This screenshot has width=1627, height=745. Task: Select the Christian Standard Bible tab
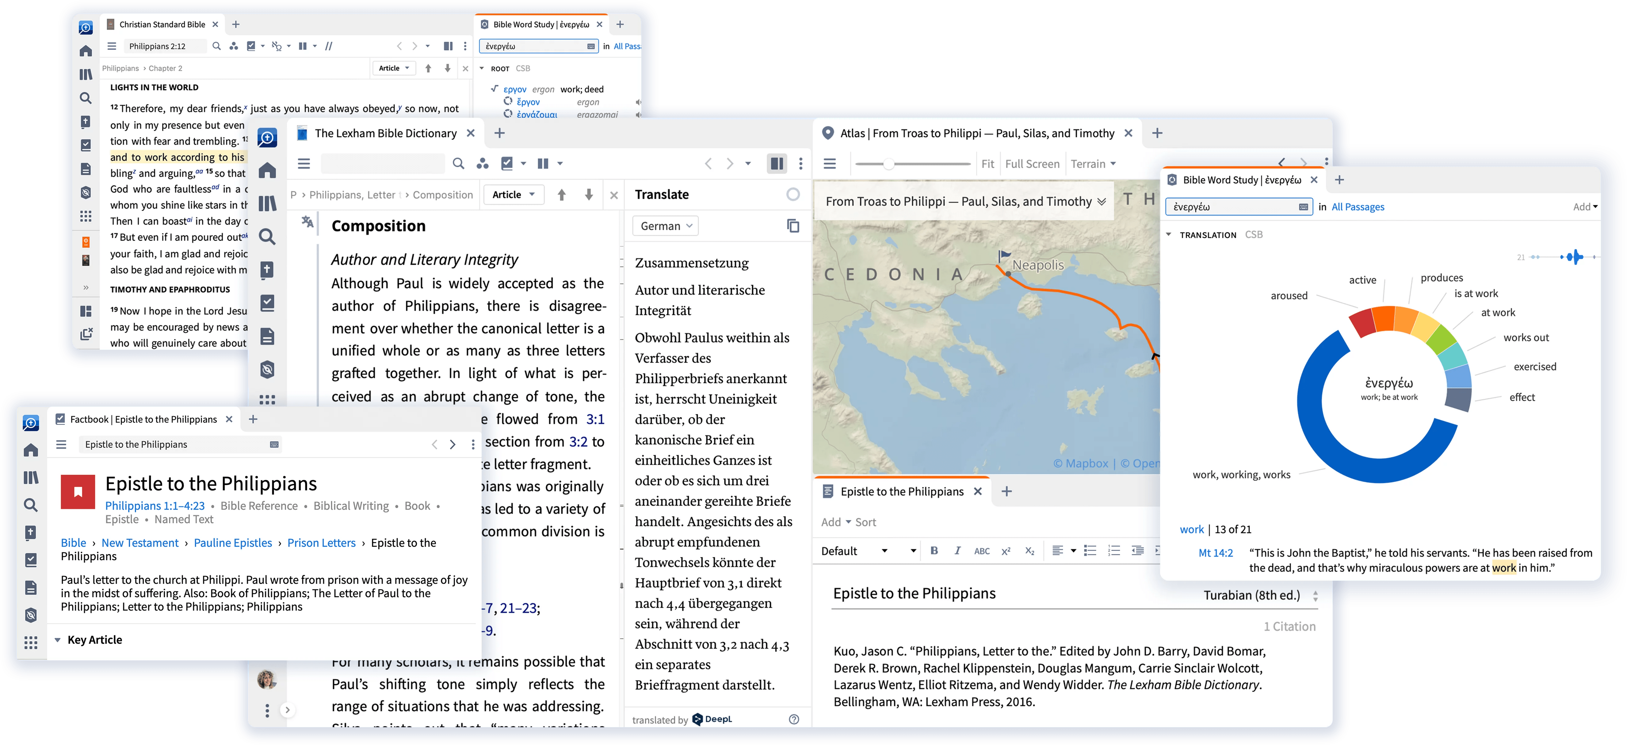click(162, 24)
